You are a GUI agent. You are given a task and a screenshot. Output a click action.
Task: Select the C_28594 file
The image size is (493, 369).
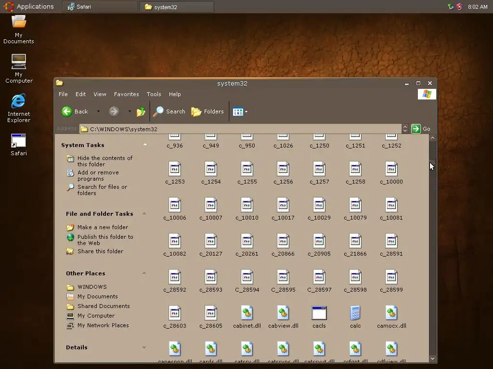[247, 281]
